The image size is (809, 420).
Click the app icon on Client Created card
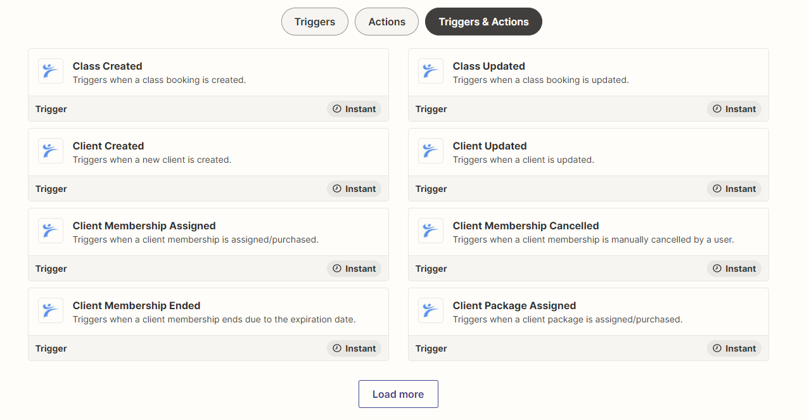(x=51, y=151)
